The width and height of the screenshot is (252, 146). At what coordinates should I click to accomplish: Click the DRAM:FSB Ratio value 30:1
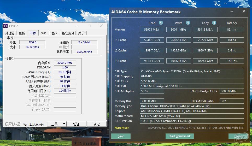[x=232, y=101]
